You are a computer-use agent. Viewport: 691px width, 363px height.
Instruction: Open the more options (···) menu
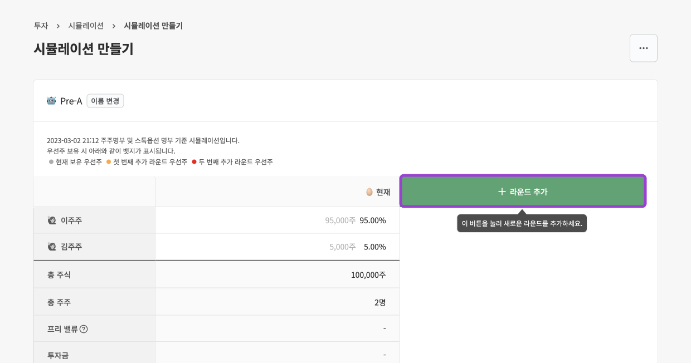click(644, 48)
